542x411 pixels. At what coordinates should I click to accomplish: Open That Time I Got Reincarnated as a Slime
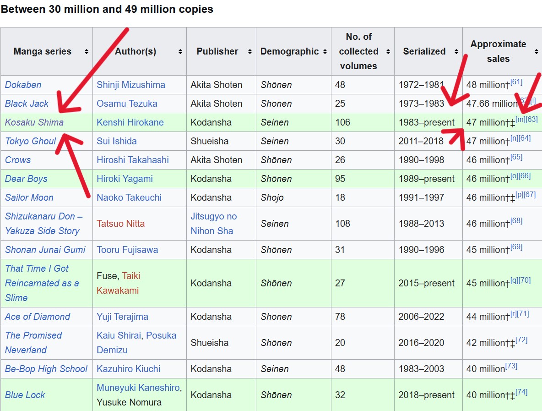(x=42, y=283)
